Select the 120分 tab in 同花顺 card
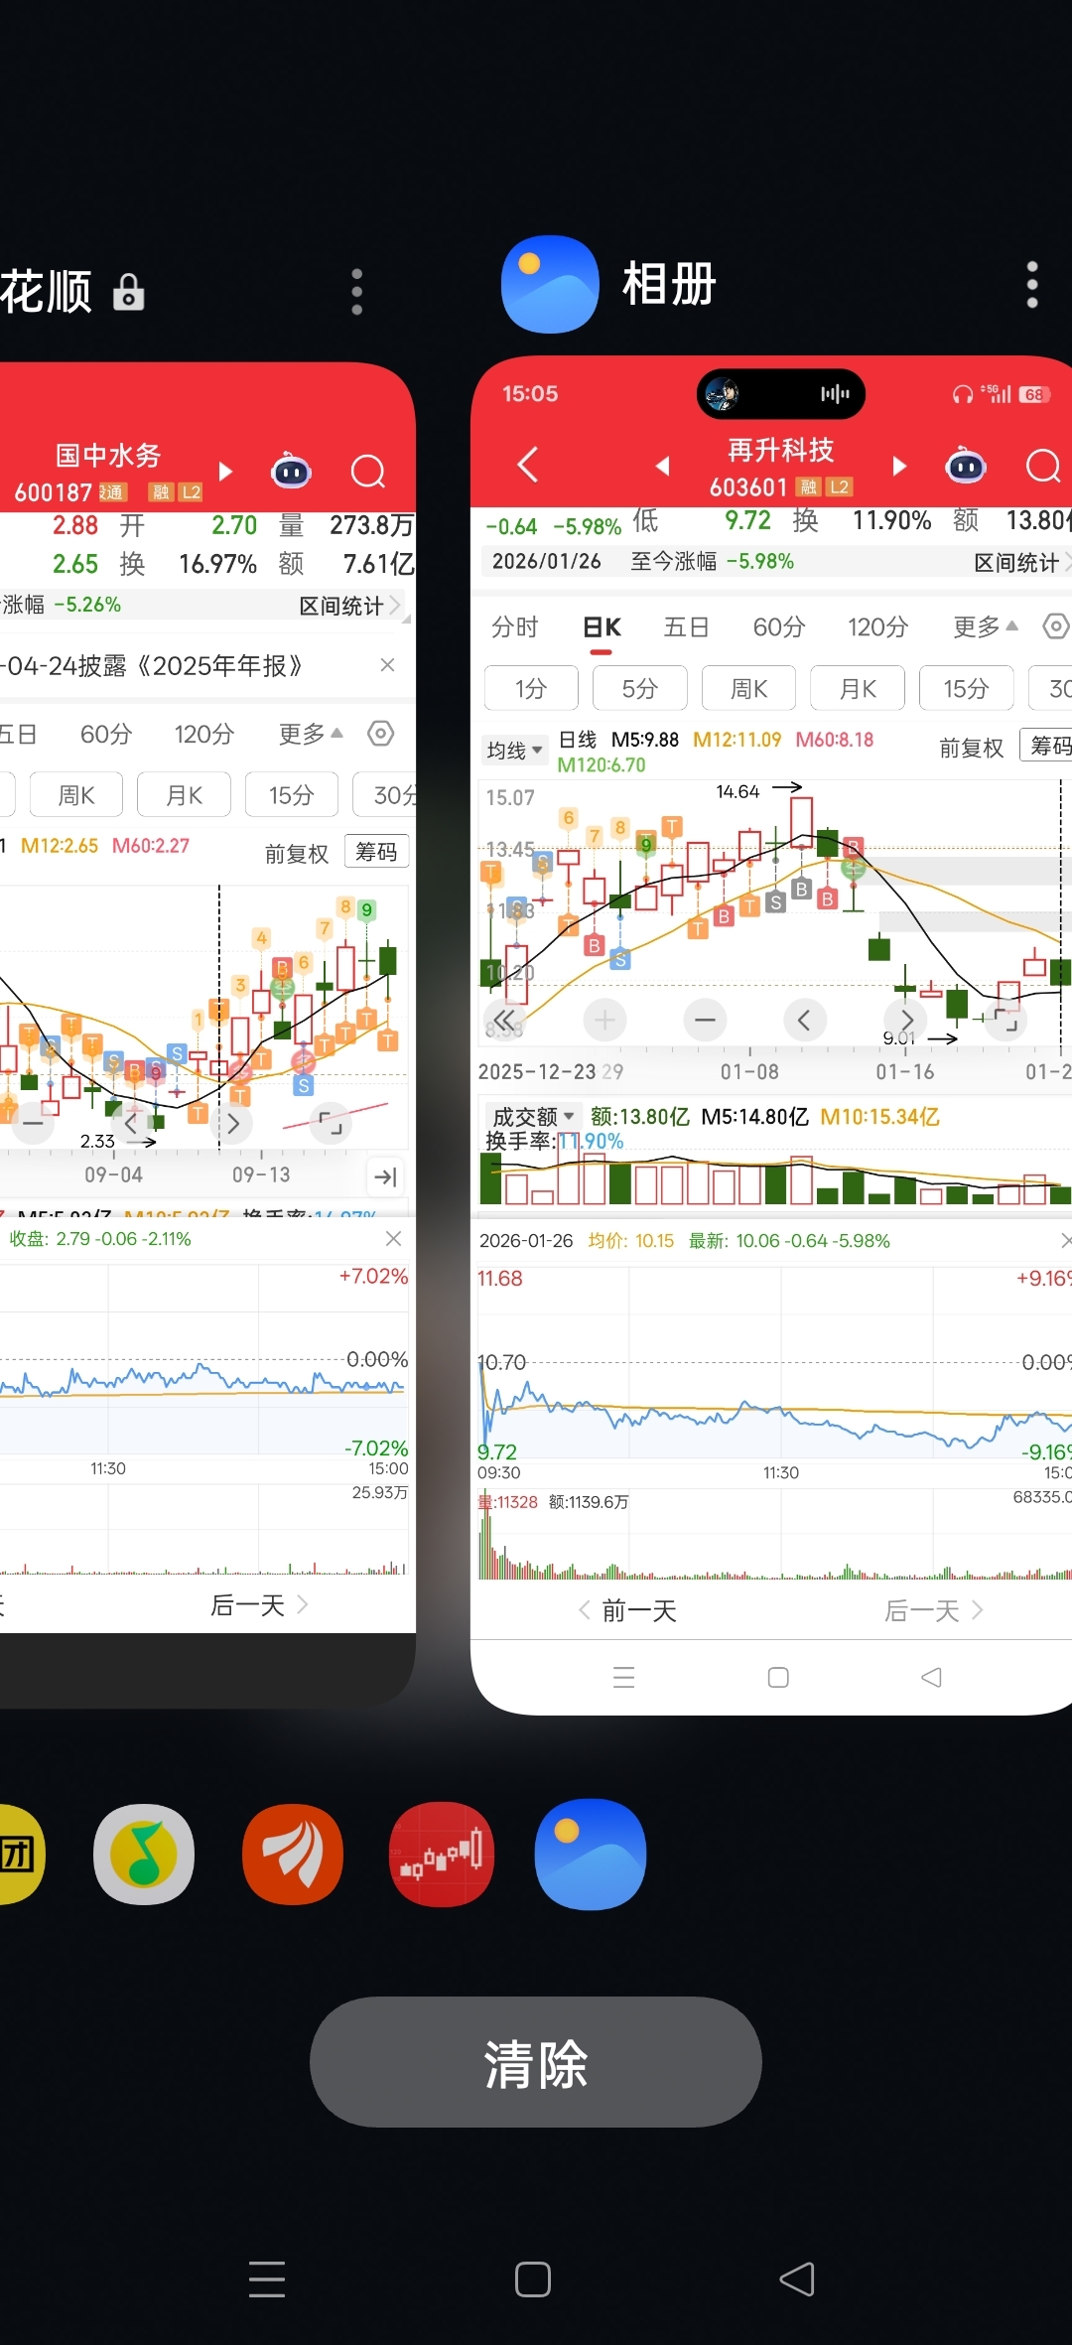The width and height of the screenshot is (1072, 2345). 204,735
